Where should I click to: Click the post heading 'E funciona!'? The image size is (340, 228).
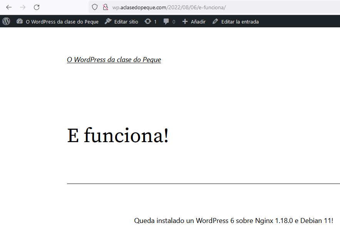click(x=117, y=135)
